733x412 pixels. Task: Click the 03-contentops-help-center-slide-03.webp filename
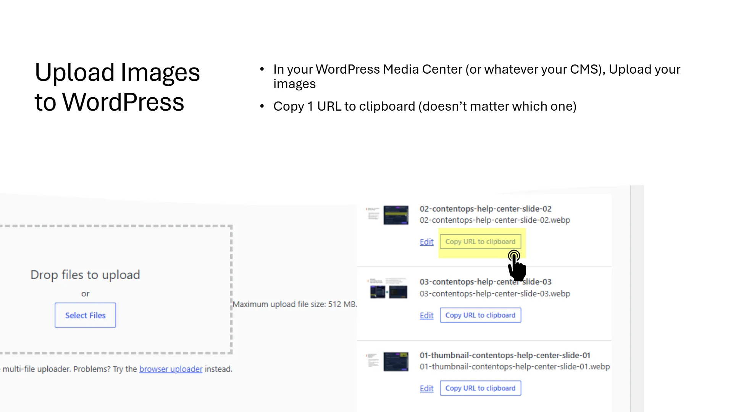(x=495, y=294)
